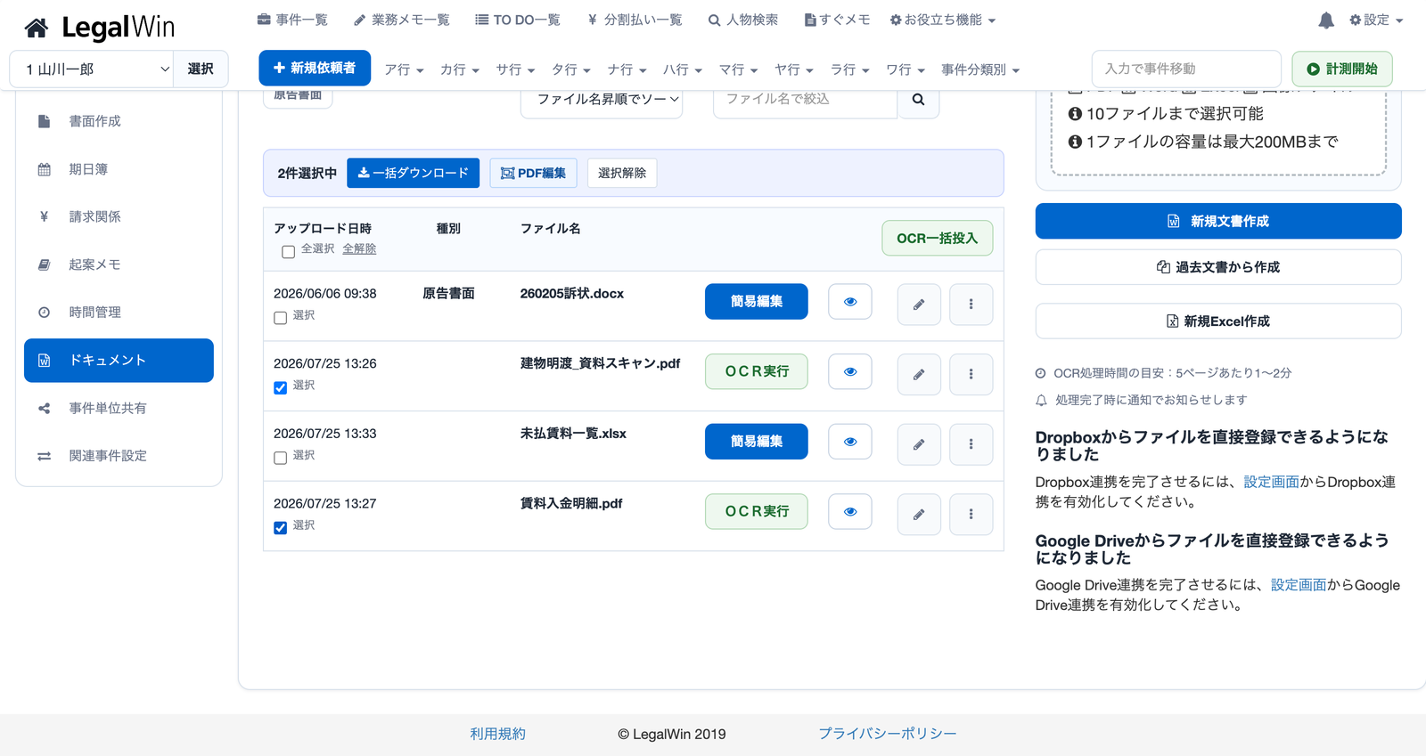
Task: Select checkbox for 未払賃料一覧.xlsx
Action: (x=280, y=458)
